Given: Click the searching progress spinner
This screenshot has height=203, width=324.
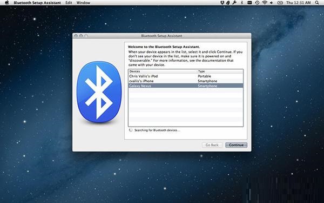Looking at the screenshot, I should pyautogui.click(x=131, y=130).
